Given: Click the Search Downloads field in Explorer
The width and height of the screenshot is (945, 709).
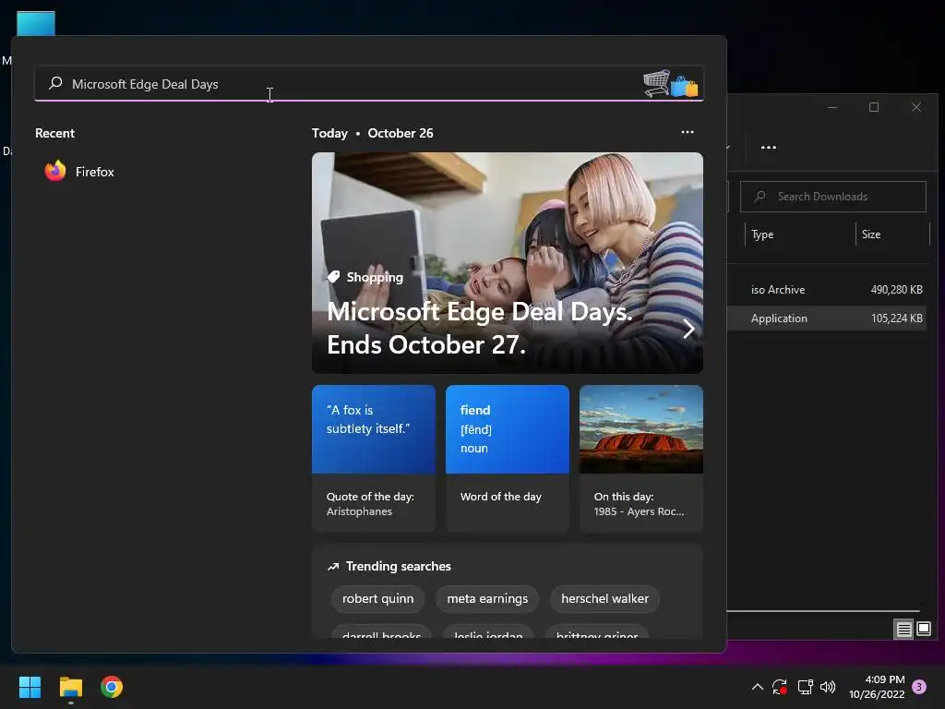Looking at the screenshot, I should pos(833,197).
